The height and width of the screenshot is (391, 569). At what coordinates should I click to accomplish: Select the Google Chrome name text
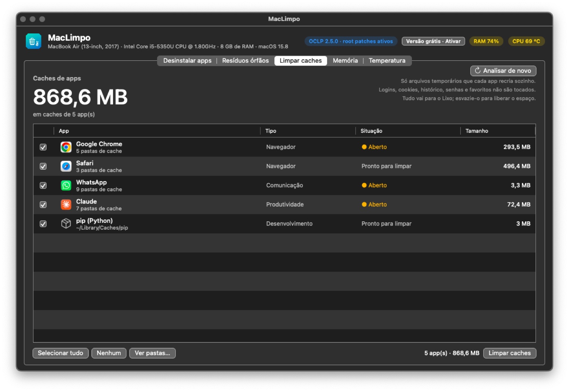99,144
